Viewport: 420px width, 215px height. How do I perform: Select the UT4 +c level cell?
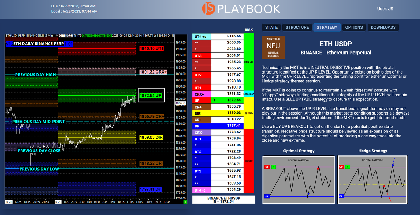pyautogui.click(x=202, y=36)
